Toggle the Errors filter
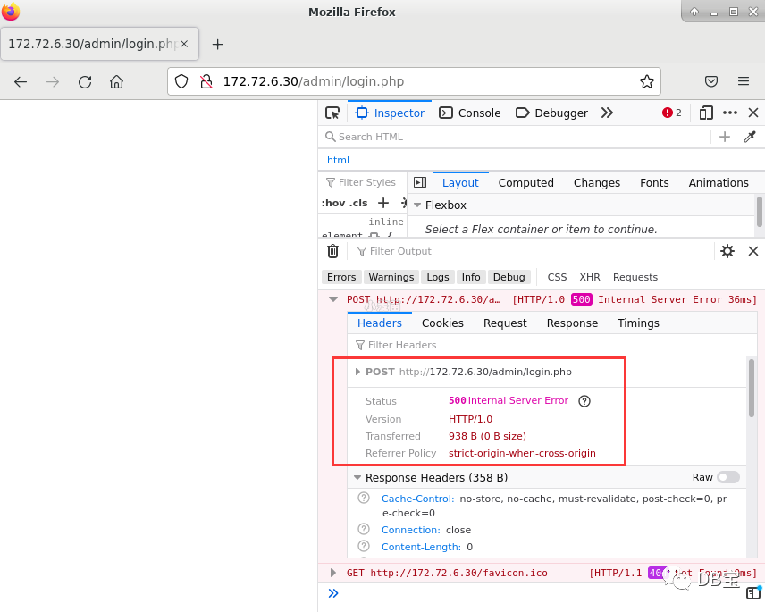765x612 pixels. coord(341,277)
